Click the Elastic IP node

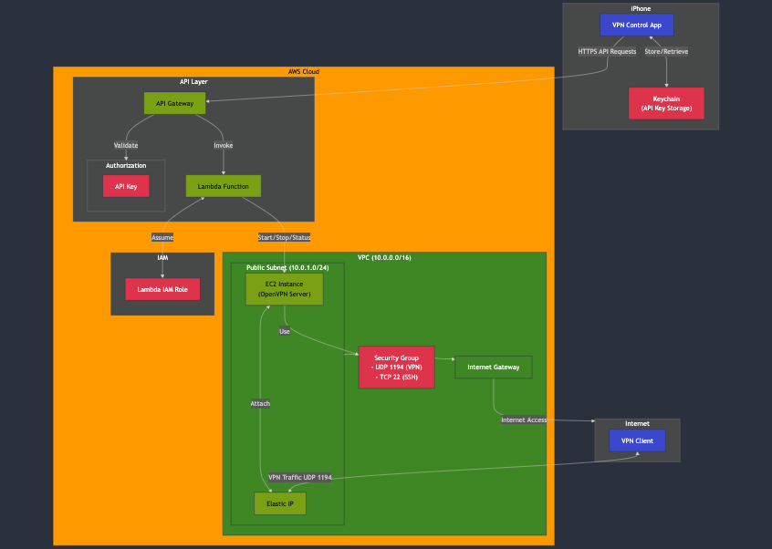(280, 503)
